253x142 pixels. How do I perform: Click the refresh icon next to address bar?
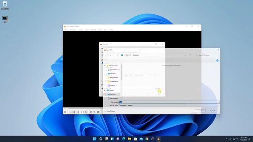pos(190,55)
